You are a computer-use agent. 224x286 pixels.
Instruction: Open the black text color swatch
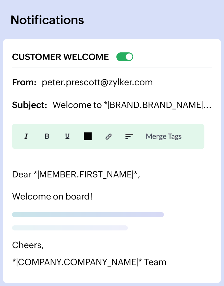point(88,136)
